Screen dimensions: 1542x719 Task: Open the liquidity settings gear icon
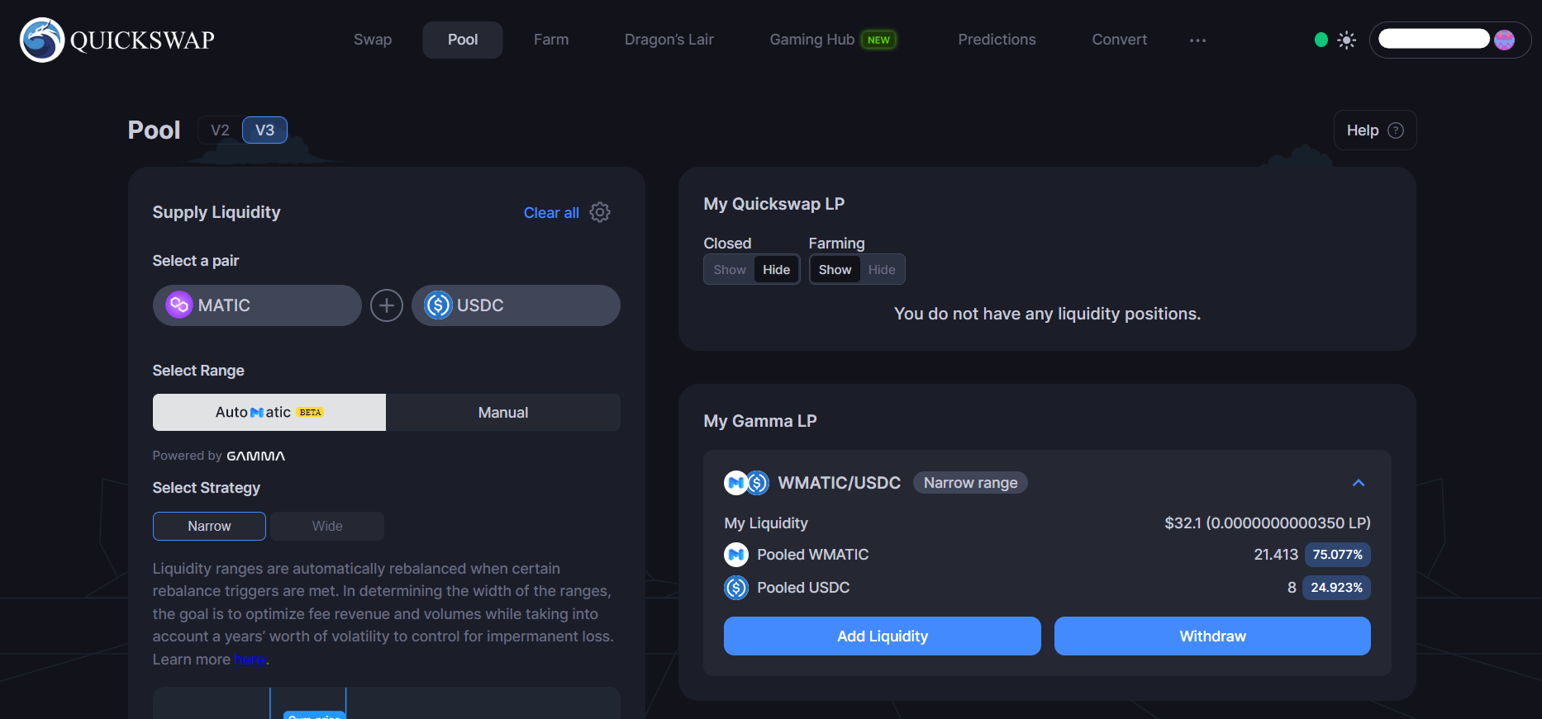point(600,212)
